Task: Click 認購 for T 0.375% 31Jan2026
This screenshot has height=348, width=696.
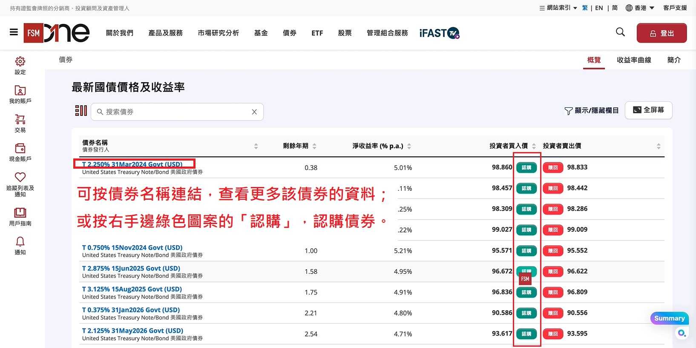Action: click(526, 313)
